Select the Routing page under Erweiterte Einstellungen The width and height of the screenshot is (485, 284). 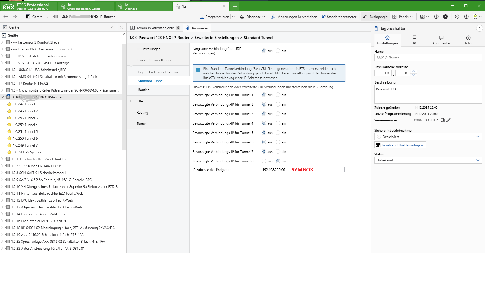pyautogui.click(x=144, y=90)
